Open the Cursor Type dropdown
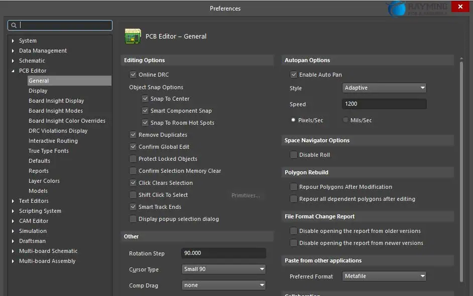473x296 pixels. (x=223, y=269)
